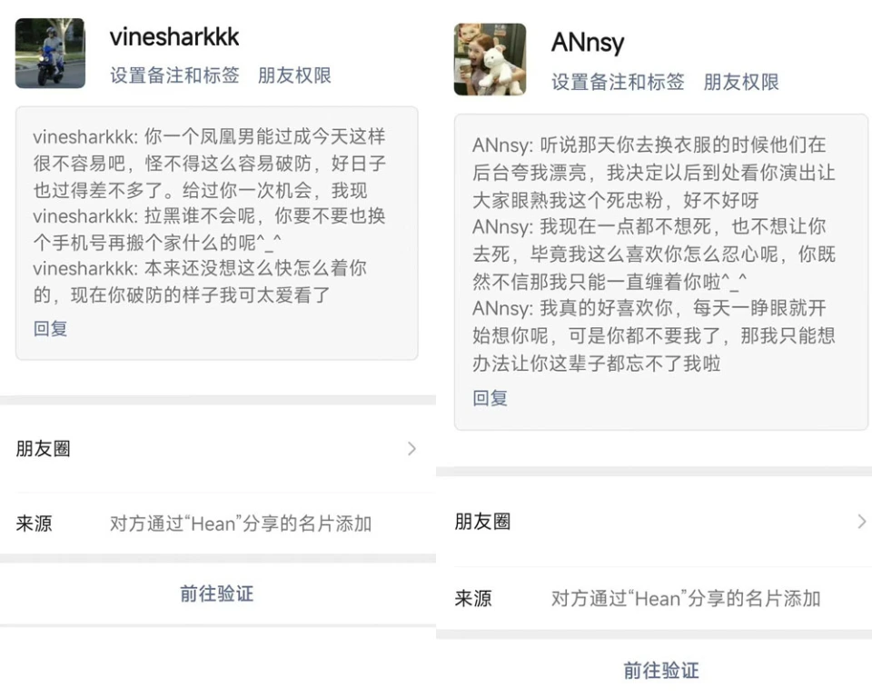This screenshot has height=698, width=872.
Task: Click 设置备注和标签 under vinesharkkk
Action: 174,75
